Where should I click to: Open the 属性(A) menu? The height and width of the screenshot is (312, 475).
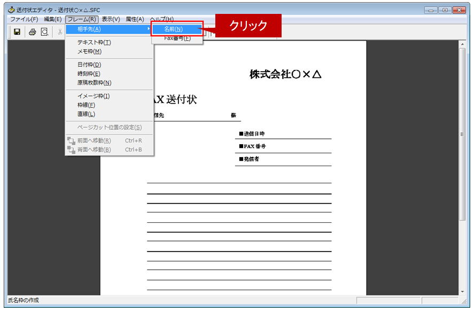[135, 19]
